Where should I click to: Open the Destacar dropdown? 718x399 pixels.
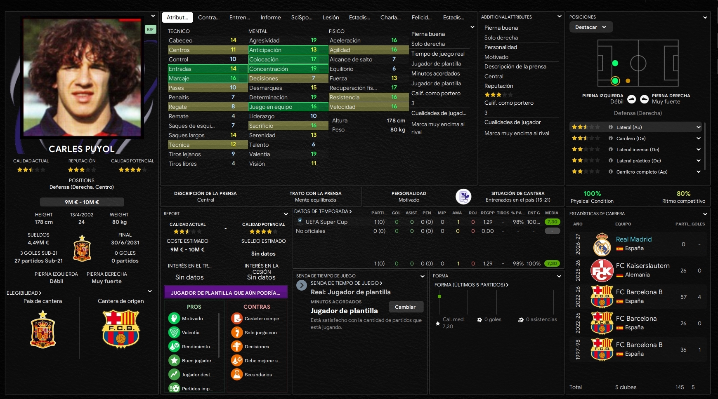[591, 27]
